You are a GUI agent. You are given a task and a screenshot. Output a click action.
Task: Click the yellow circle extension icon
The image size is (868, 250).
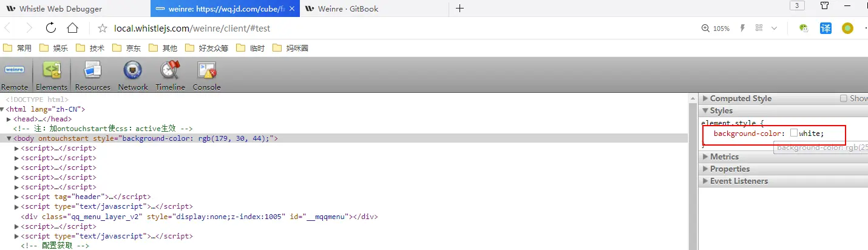coord(847,29)
